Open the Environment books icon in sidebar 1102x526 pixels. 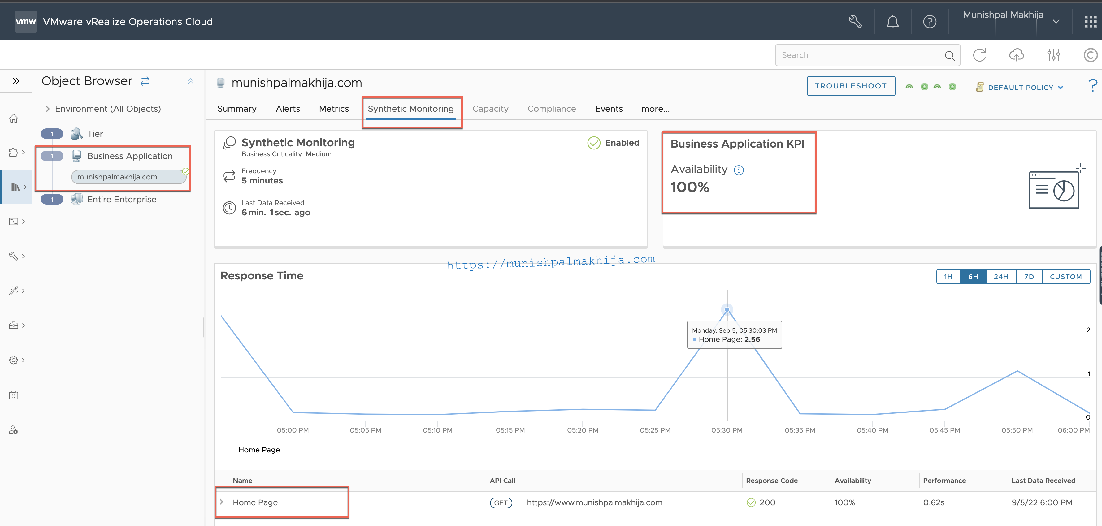coord(15,187)
